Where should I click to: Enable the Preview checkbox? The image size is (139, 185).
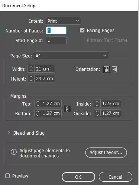7,176
